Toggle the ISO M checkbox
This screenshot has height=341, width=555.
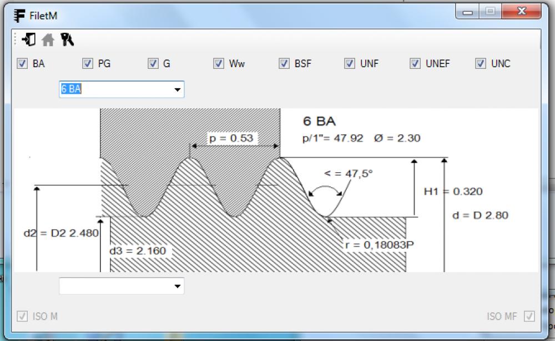pyautogui.click(x=23, y=316)
